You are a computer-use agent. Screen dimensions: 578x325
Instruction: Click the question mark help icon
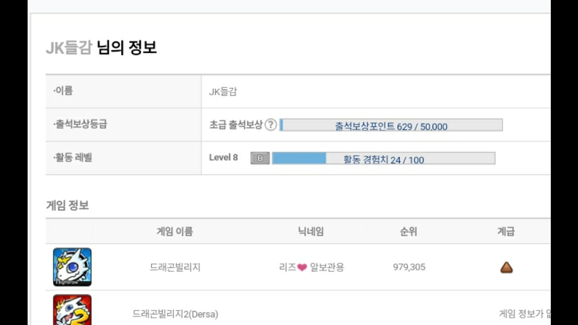point(270,125)
